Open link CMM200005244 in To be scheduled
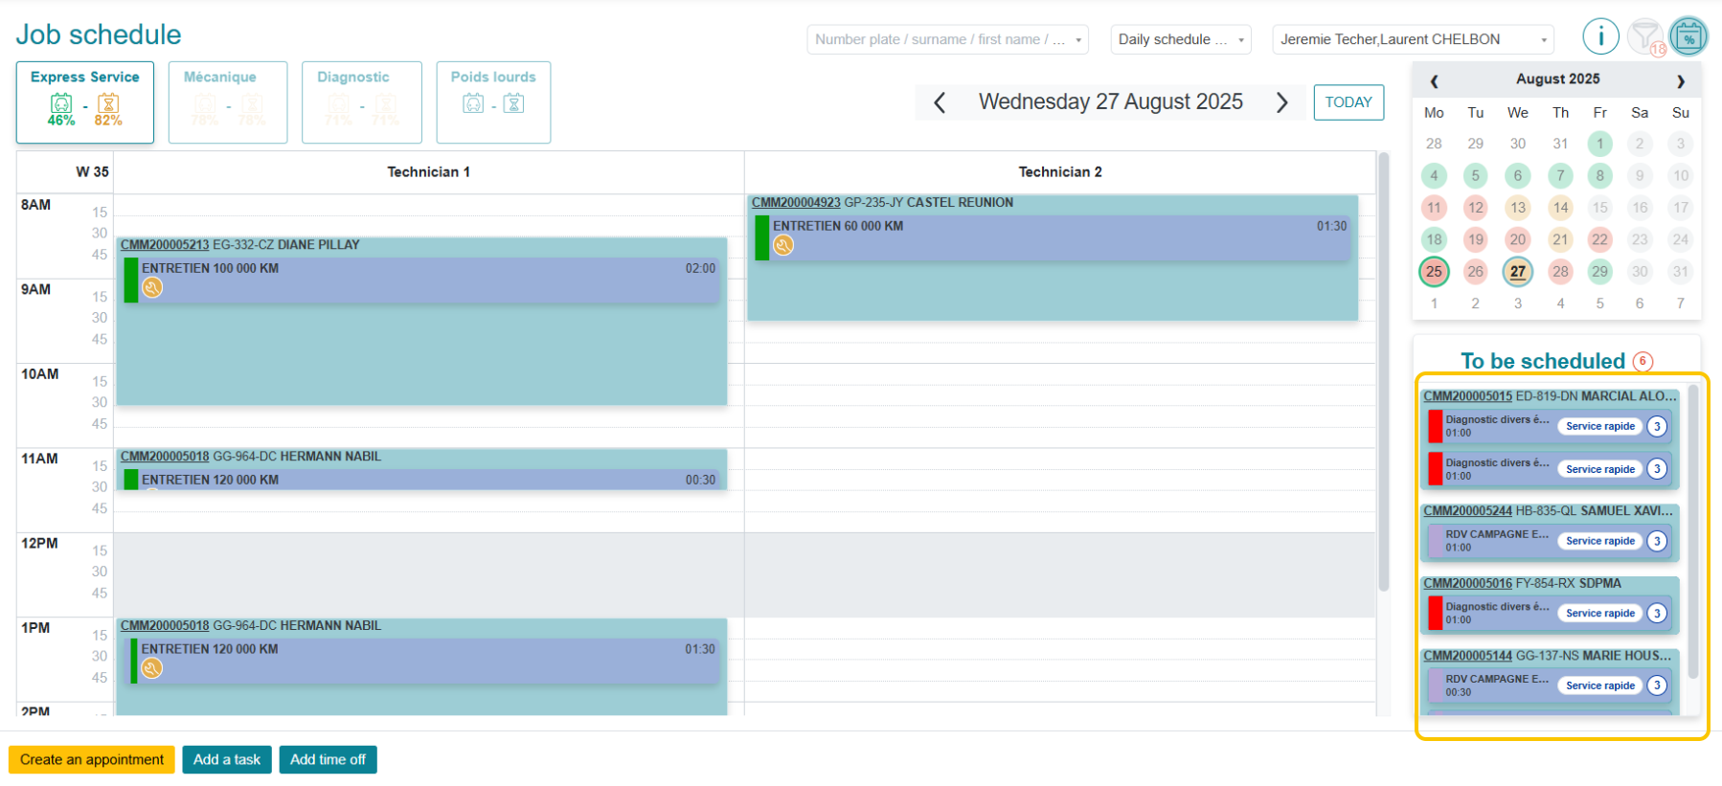The width and height of the screenshot is (1722, 786). click(1467, 511)
